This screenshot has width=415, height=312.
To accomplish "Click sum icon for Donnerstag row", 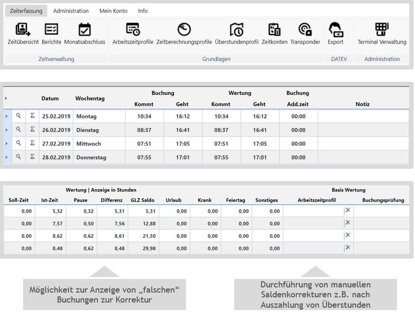I will [x=32, y=156].
